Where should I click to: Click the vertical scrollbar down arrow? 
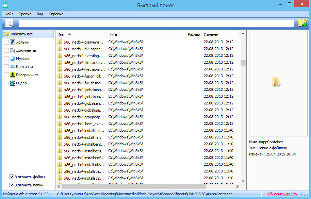click(x=243, y=181)
